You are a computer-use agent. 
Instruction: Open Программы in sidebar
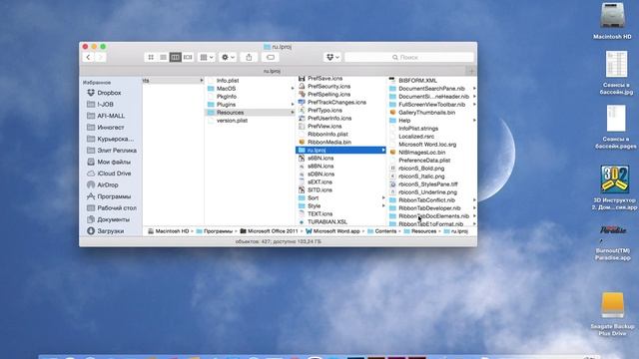click(x=114, y=196)
